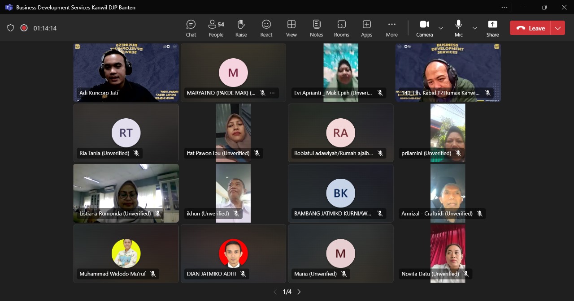Image resolution: width=574 pixels, height=301 pixels.
Task: Open meeting Notes
Action: (x=317, y=28)
